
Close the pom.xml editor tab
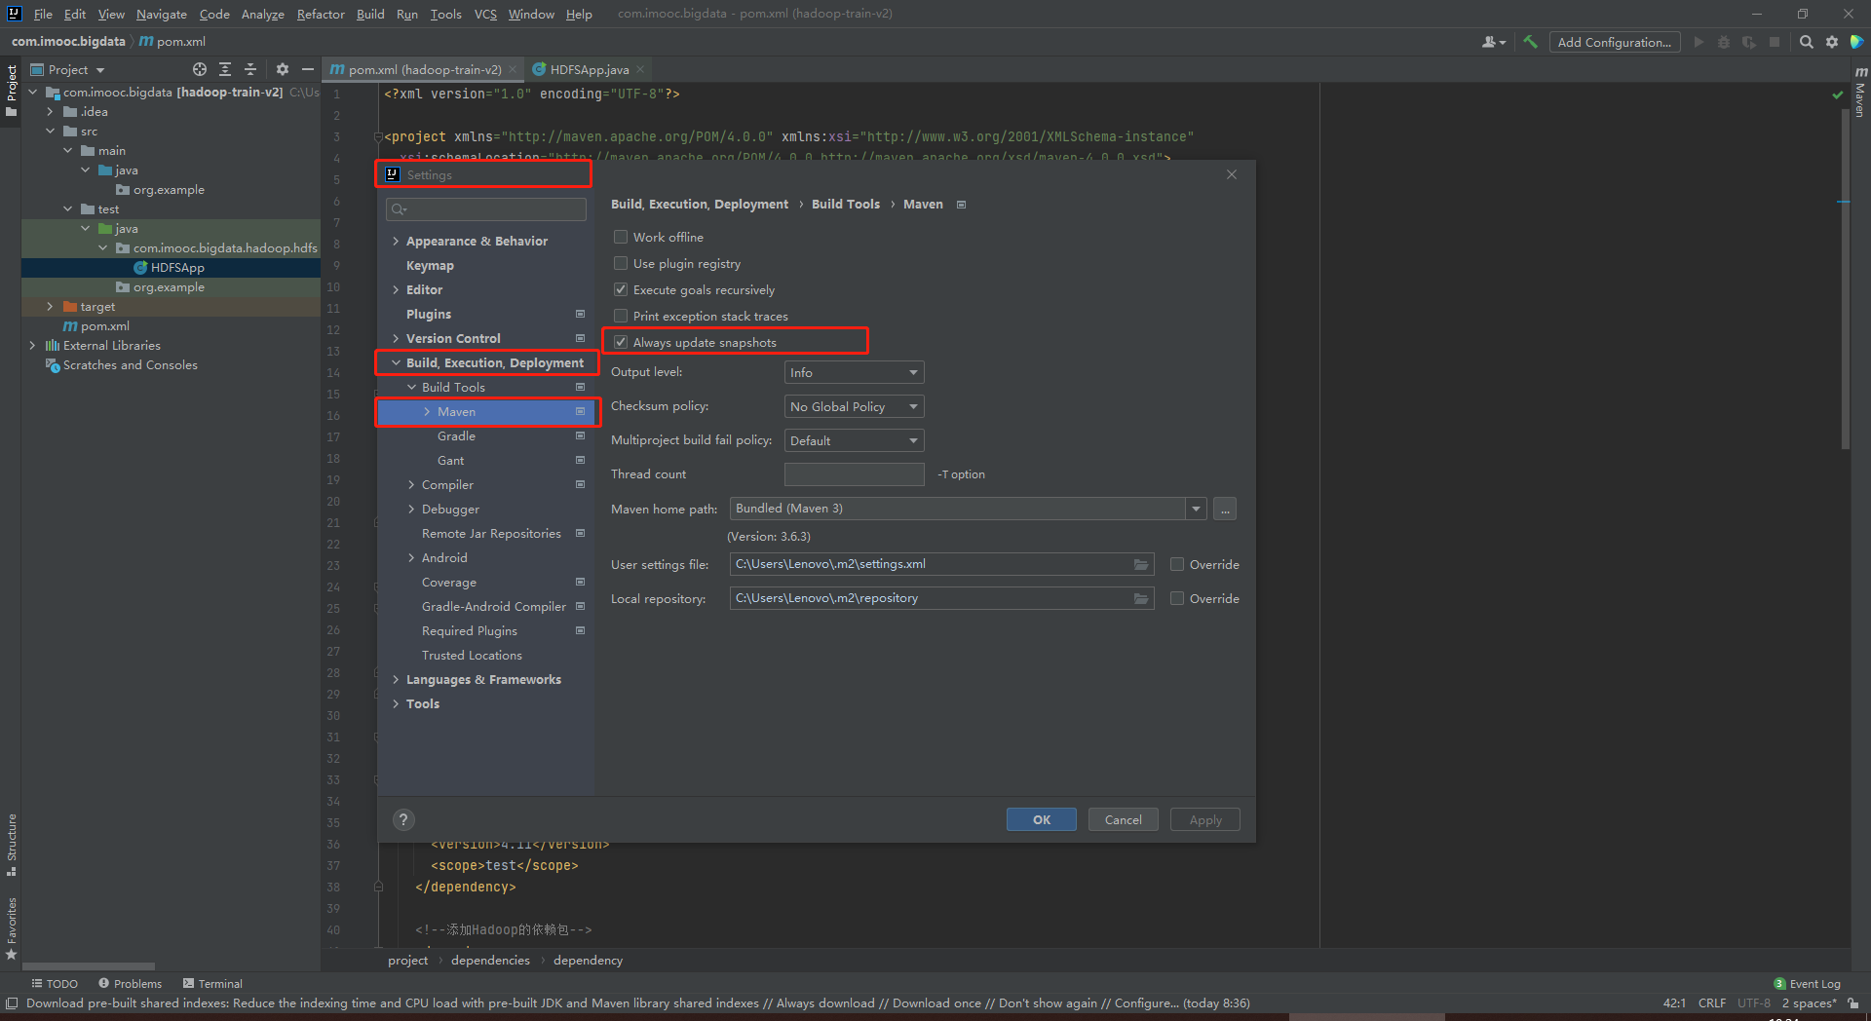click(x=513, y=69)
